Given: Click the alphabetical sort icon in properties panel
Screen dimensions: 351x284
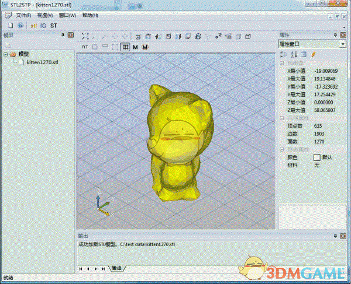Looking at the screenshot, I should click(x=292, y=54).
